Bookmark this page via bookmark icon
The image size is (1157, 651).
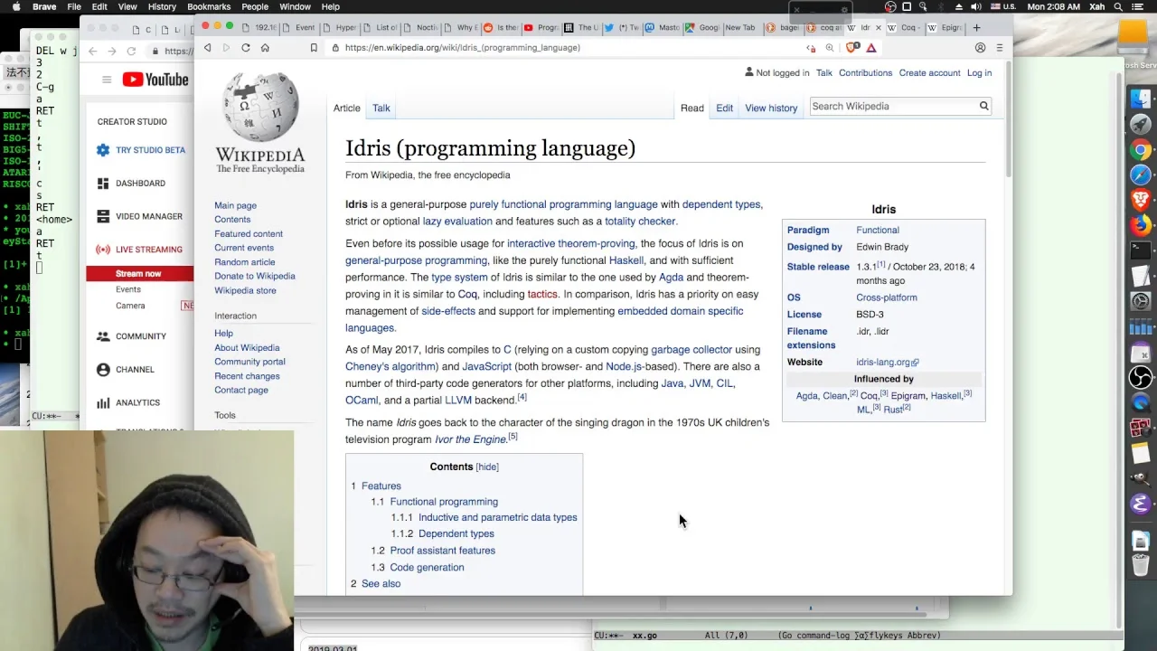click(x=314, y=48)
